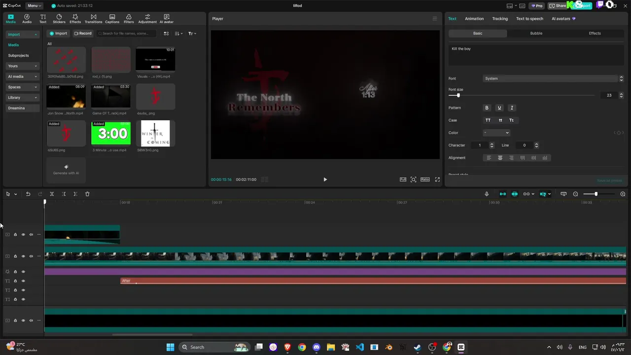This screenshot has width=631, height=355.
Task: Select the Effects sub-tab in text panel
Action: [595, 34]
